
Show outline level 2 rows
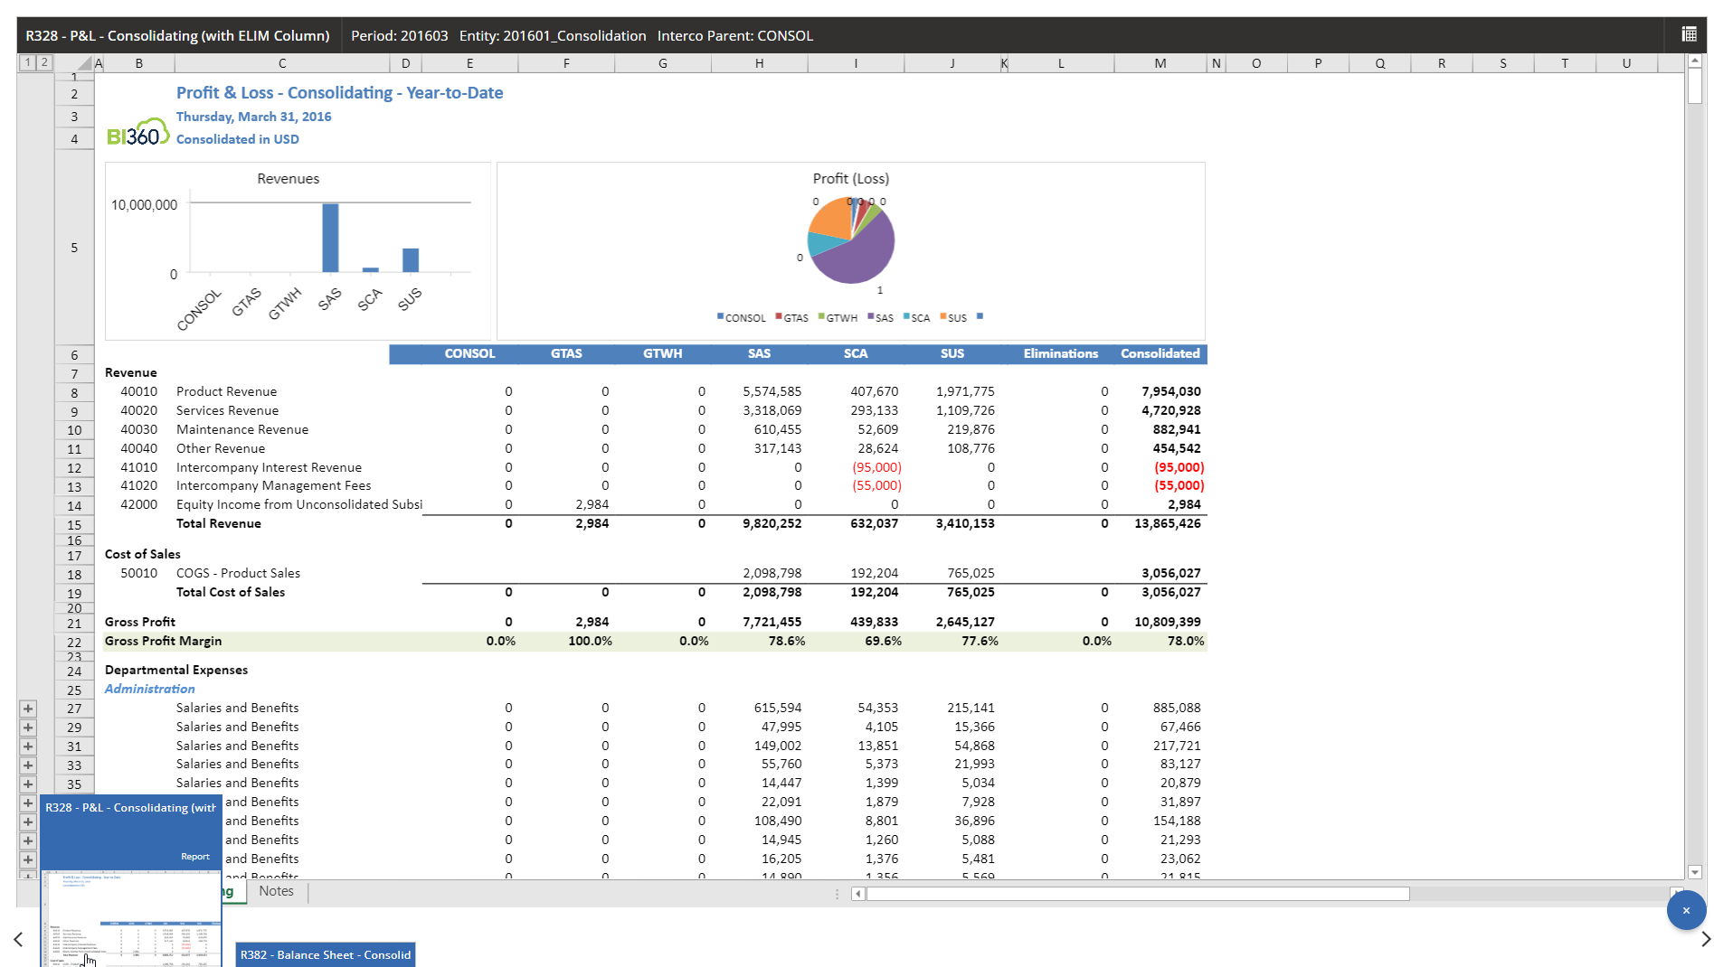pos(43,62)
